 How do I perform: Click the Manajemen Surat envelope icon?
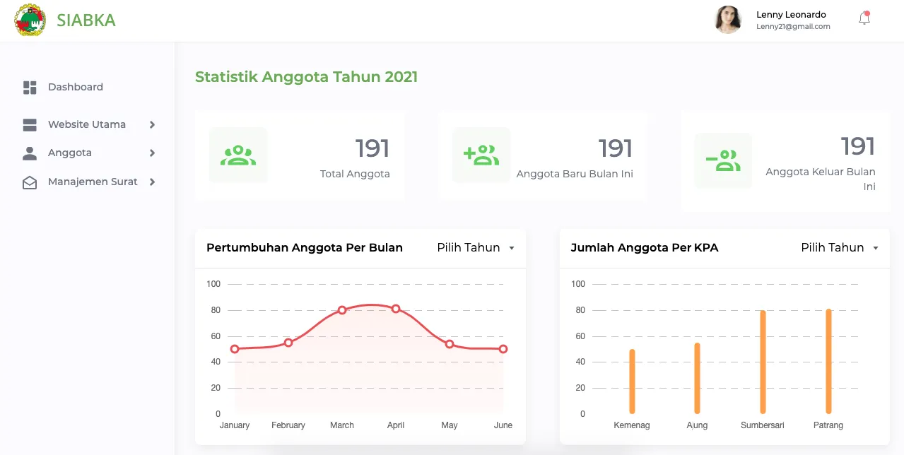(x=30, y=182)
